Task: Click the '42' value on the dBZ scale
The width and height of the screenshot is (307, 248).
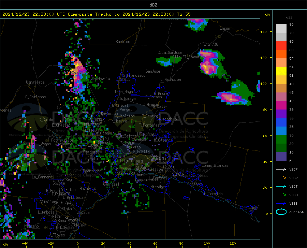Action: (x=291, y=101)
